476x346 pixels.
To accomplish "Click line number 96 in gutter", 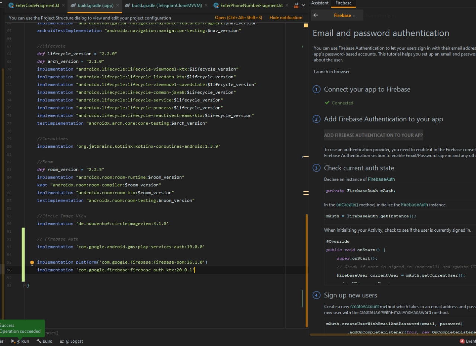I will point(9,270).
